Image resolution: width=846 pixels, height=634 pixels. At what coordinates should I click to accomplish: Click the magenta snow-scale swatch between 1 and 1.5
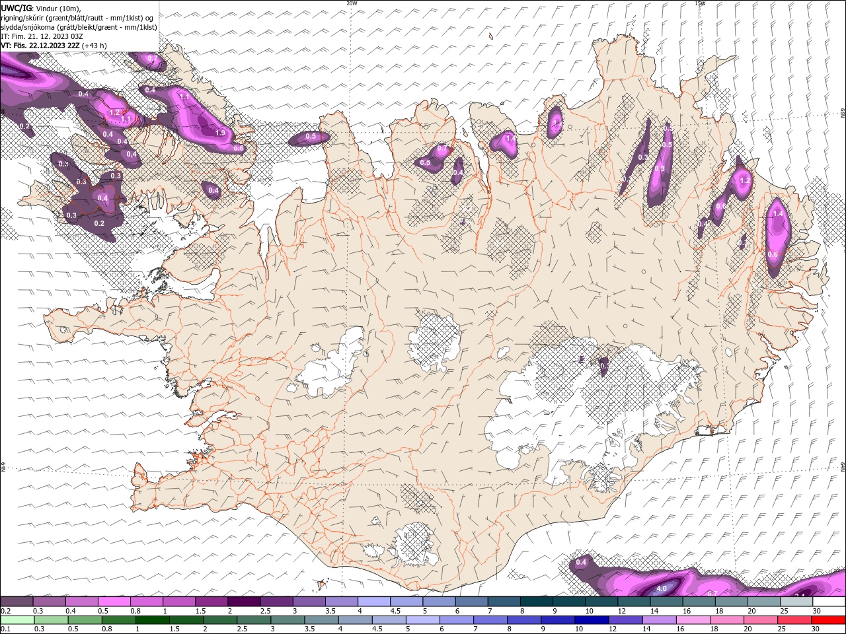click(x=179, y=602)
